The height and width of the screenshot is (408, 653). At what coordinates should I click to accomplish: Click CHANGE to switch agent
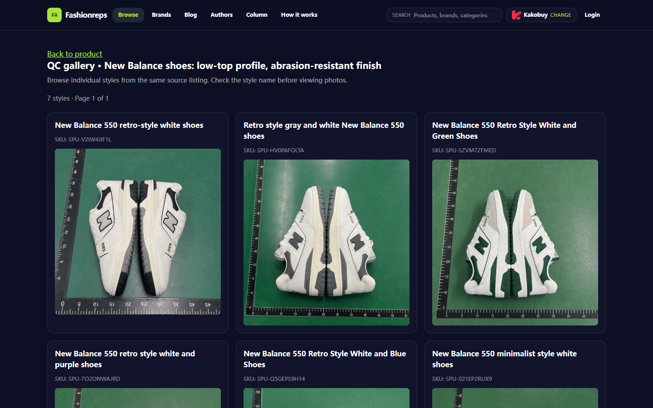560,15
